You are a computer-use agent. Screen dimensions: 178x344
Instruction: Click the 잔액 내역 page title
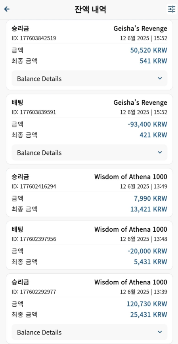pos(90,10)
